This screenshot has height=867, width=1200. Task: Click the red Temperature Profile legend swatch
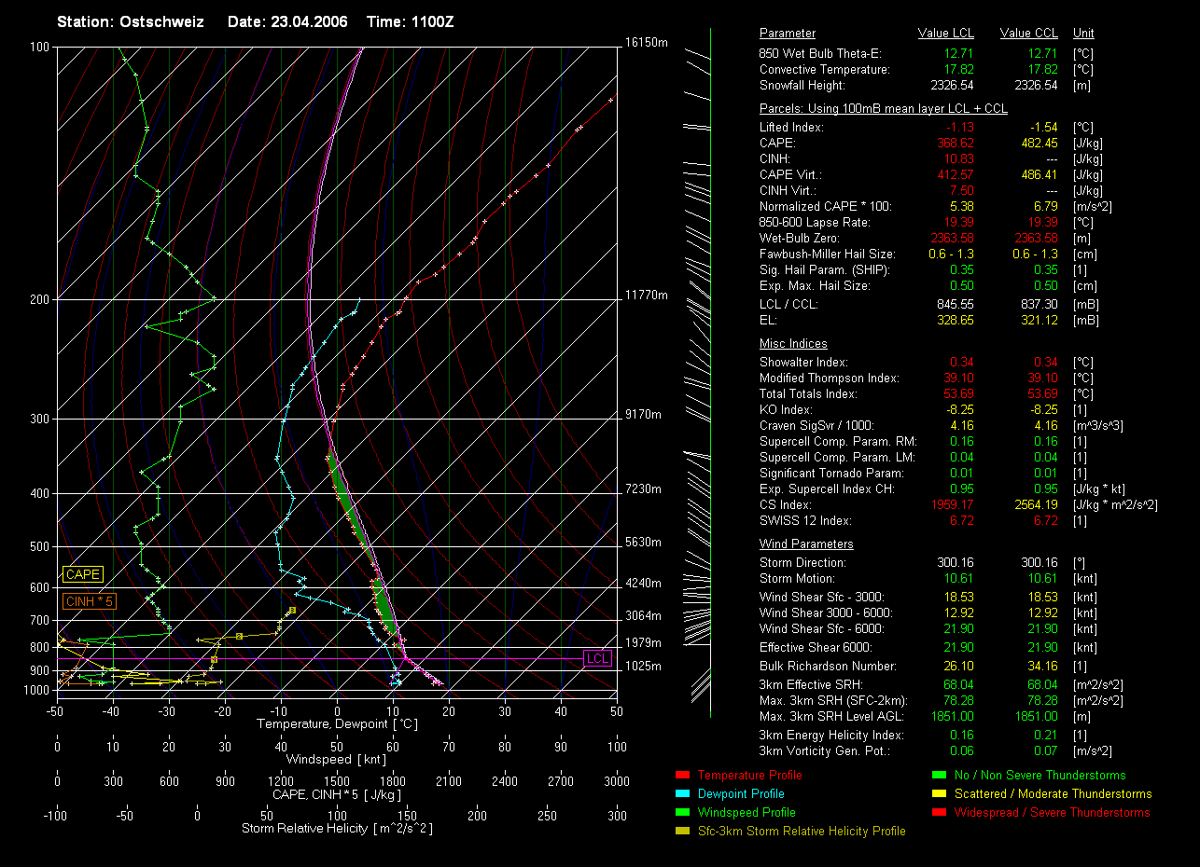coord(681,776)
